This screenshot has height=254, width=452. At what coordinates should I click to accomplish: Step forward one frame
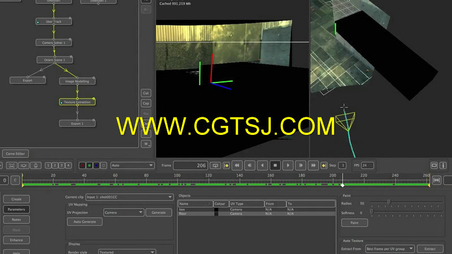(x=301, y=165)
